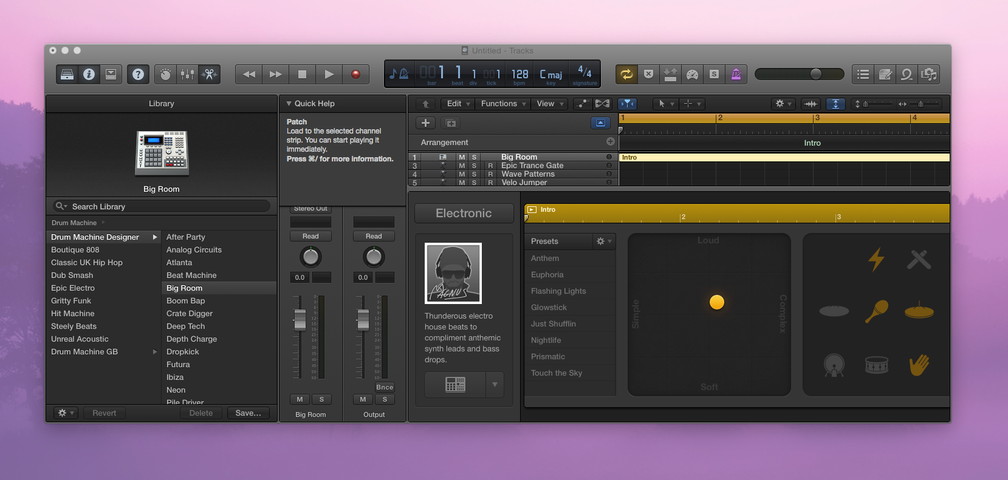This screenshot has width=1008, height=480.
Task: Open the Presets gear action menu
Action: [x=603, y=242]
